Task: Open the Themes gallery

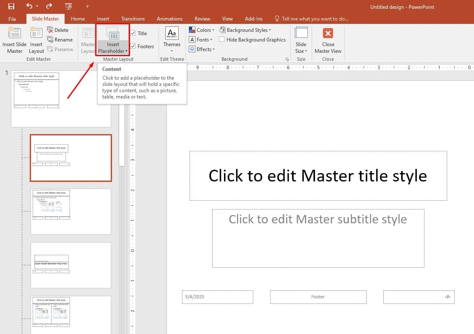Action: pos(172,40)
